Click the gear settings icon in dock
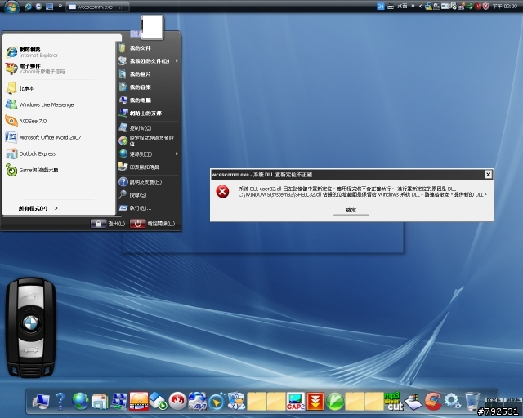This screenshot has width=523, height=418. (x=453, y=400)
